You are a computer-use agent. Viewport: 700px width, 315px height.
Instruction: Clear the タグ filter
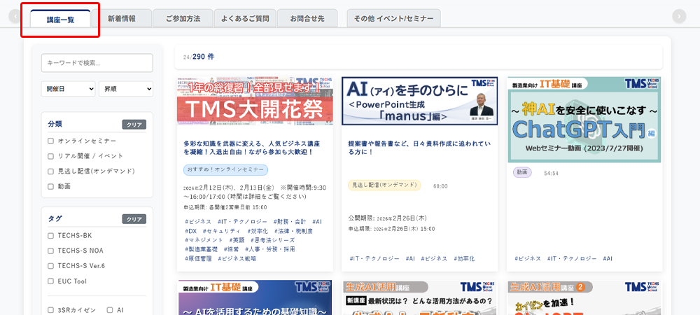pyautogui.click(x=134, y=219)
